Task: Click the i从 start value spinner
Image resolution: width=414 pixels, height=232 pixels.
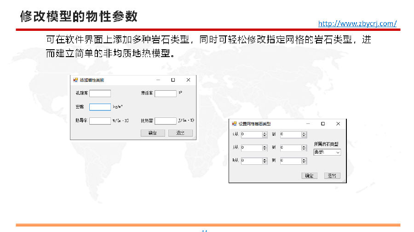Action: pyautogui.click(x=251, y=135)
